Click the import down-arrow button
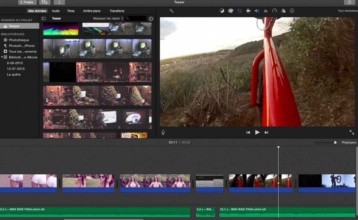This screenshot has height=220, width=358. [x=59, y=2]
